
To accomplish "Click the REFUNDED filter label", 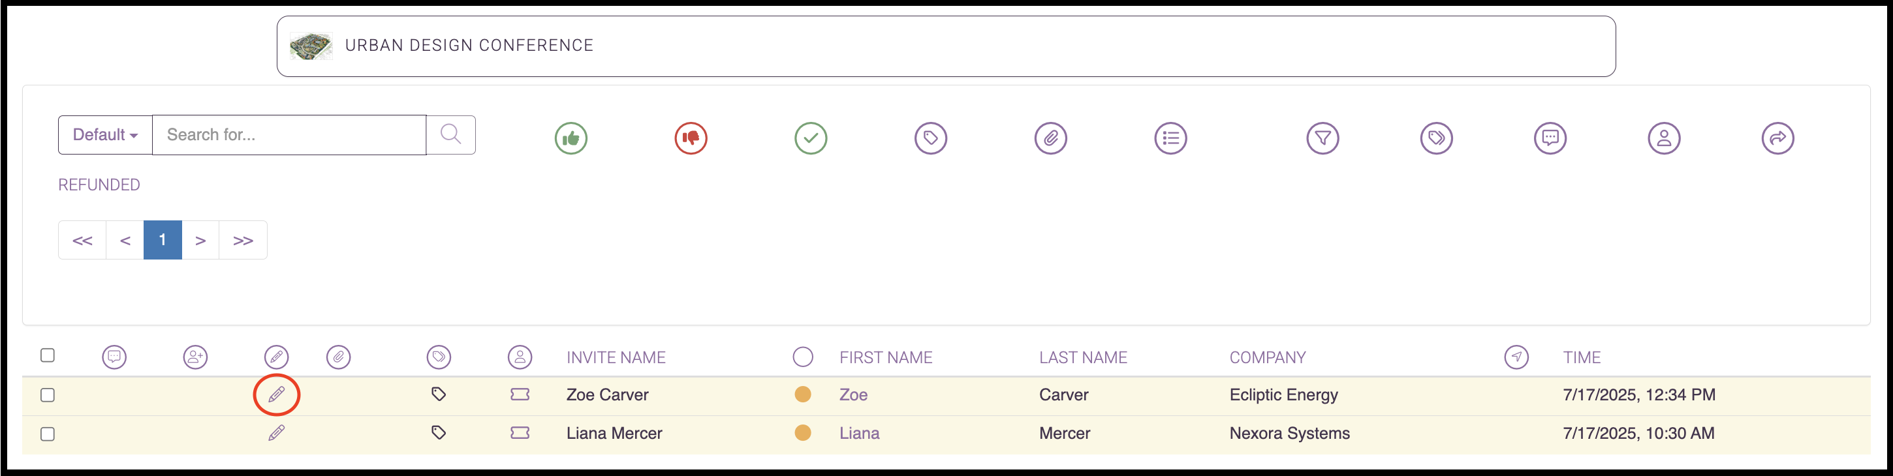I will (x=99, y=185).
